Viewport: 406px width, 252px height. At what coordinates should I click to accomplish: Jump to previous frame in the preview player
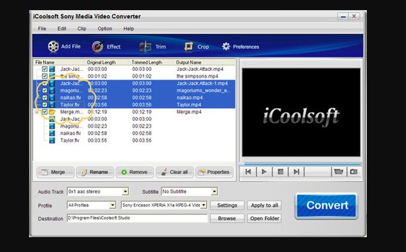[x=248, y=172]
